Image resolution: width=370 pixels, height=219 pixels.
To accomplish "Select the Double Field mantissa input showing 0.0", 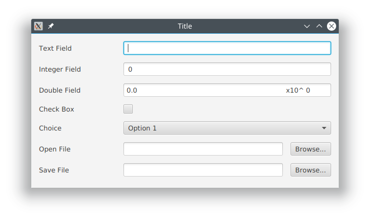I will click(204, 90).
